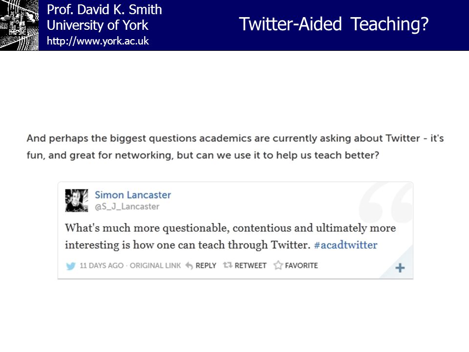
Task: Click the RETWEET button label
Action: (250, 265)
